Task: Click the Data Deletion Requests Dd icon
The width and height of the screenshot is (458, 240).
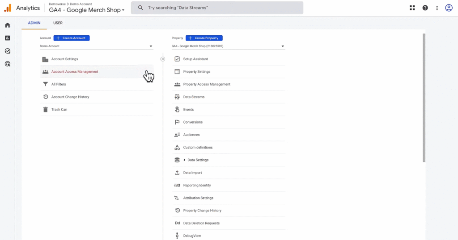Action: [x=177, y=223]
